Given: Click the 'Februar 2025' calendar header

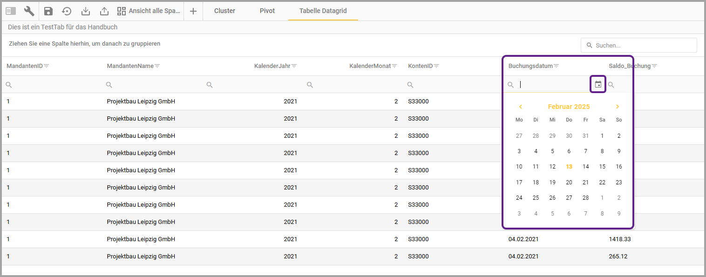Looking at the screenshot, I should tap(569, 107).
